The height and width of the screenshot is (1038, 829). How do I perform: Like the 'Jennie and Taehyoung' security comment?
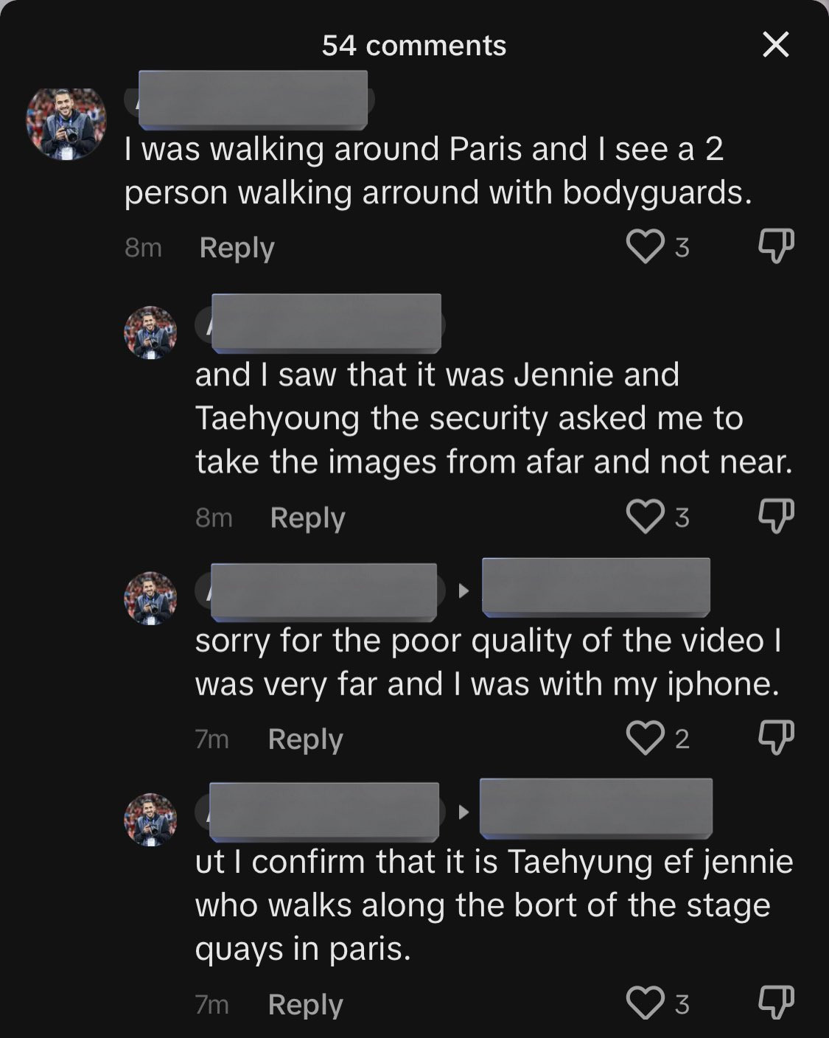(645, 516)
